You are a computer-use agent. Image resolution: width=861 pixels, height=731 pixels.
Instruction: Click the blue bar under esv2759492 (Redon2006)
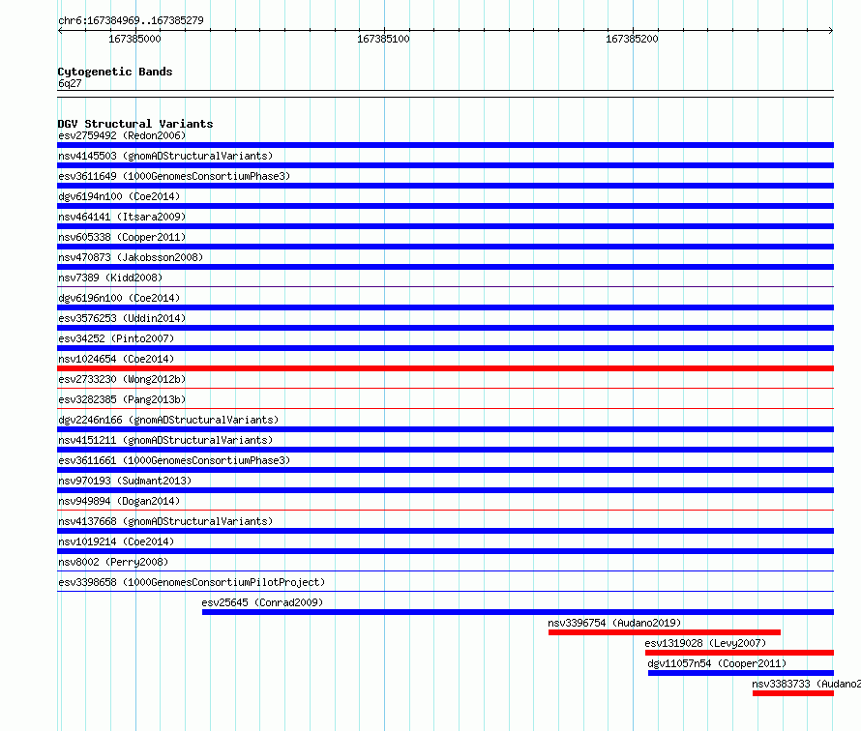[x=445, y=145]
